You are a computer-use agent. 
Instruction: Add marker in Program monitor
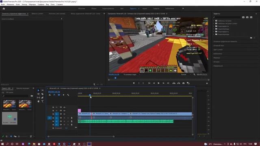[x=134, y=83]
